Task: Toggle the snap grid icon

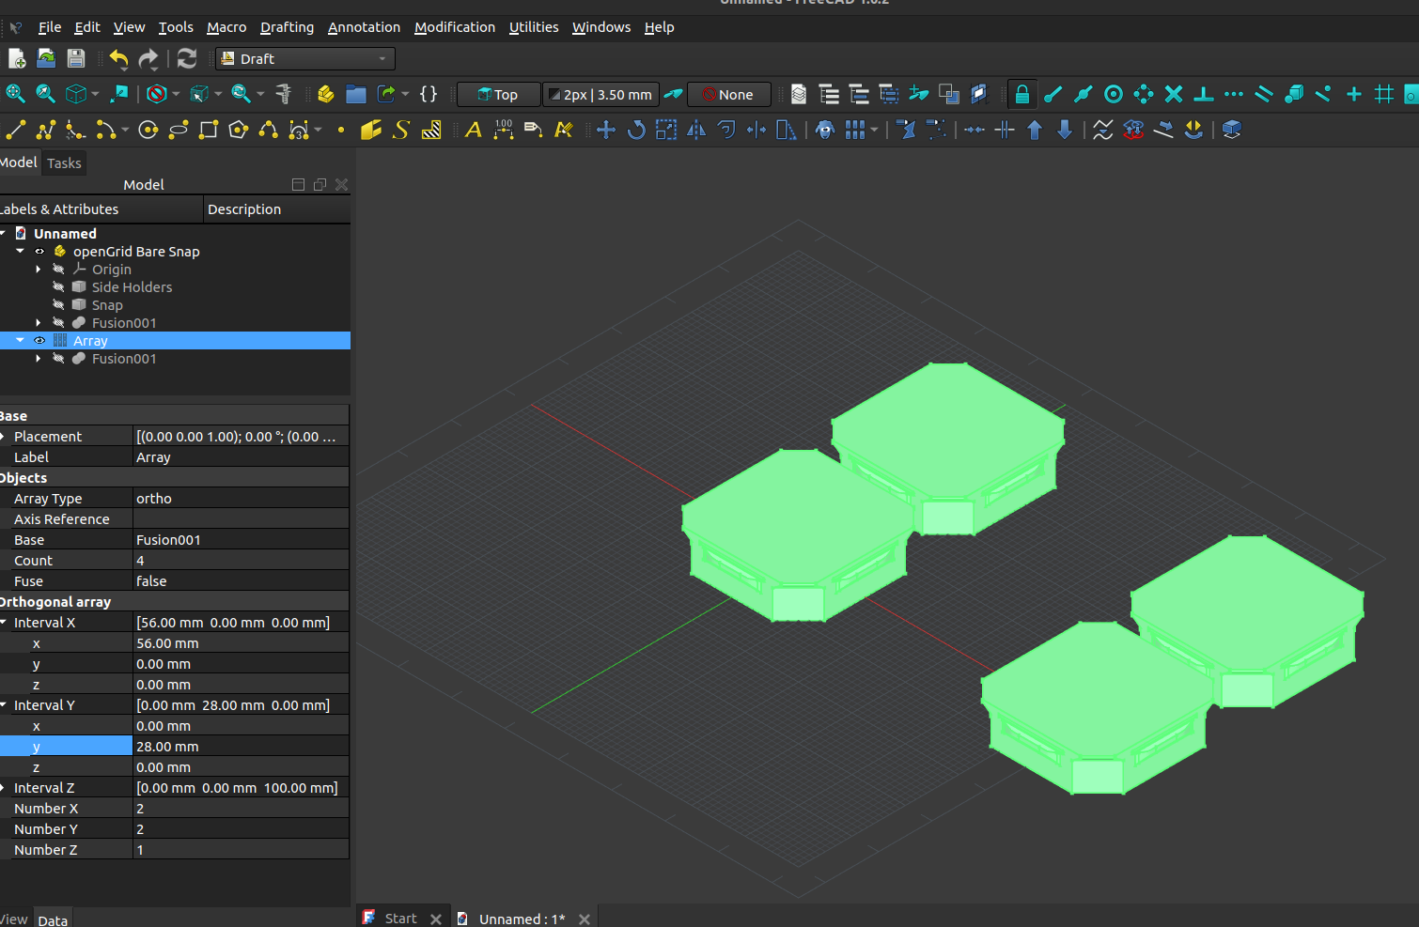Action: [x=1383, y=94]
